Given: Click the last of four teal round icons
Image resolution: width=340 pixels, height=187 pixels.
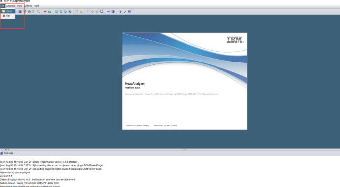Looking at the screenshot, I should coord(70,12).
